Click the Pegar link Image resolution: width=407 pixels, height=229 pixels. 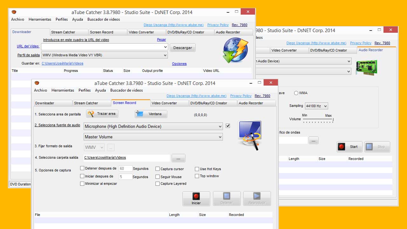point(162,40)
